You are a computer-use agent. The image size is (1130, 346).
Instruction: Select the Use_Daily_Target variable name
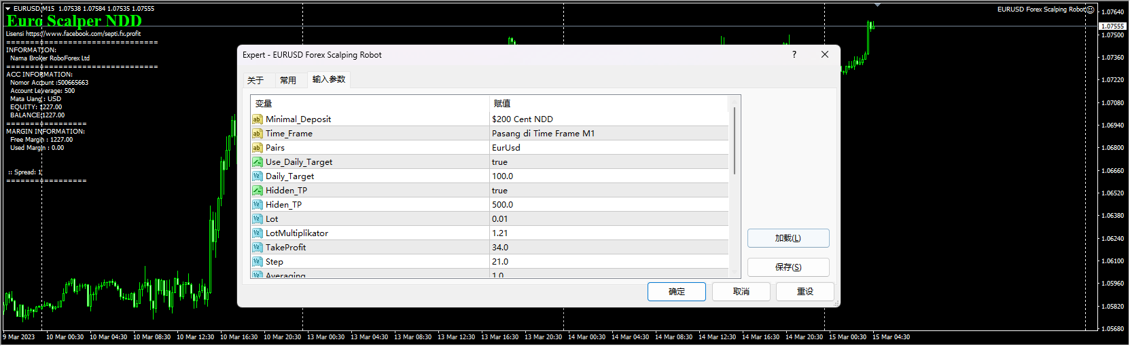299,162
